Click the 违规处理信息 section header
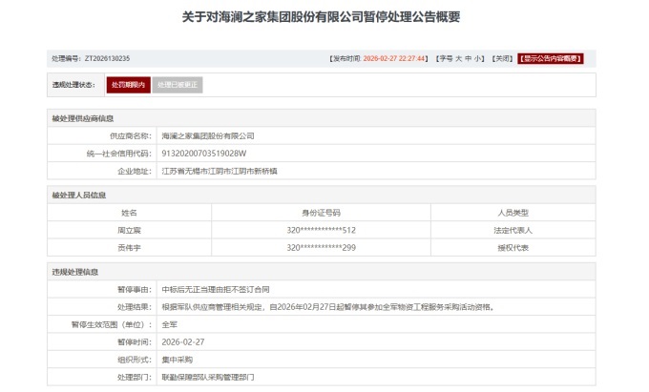649x392 pixels. coord(74,271)
